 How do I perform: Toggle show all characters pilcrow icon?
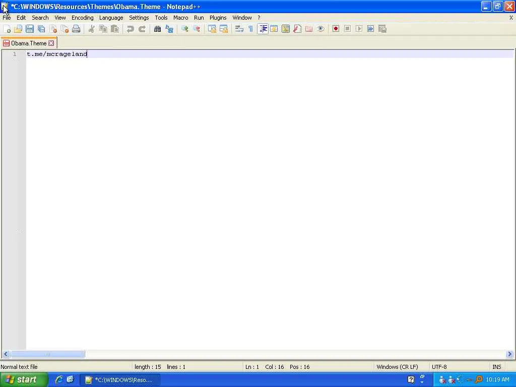click(250, 29)
